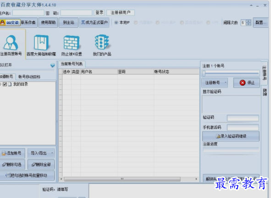Focus the 密码 input field
The width and height of the screenshot is (271, 198).
click(x=76, y=13)
